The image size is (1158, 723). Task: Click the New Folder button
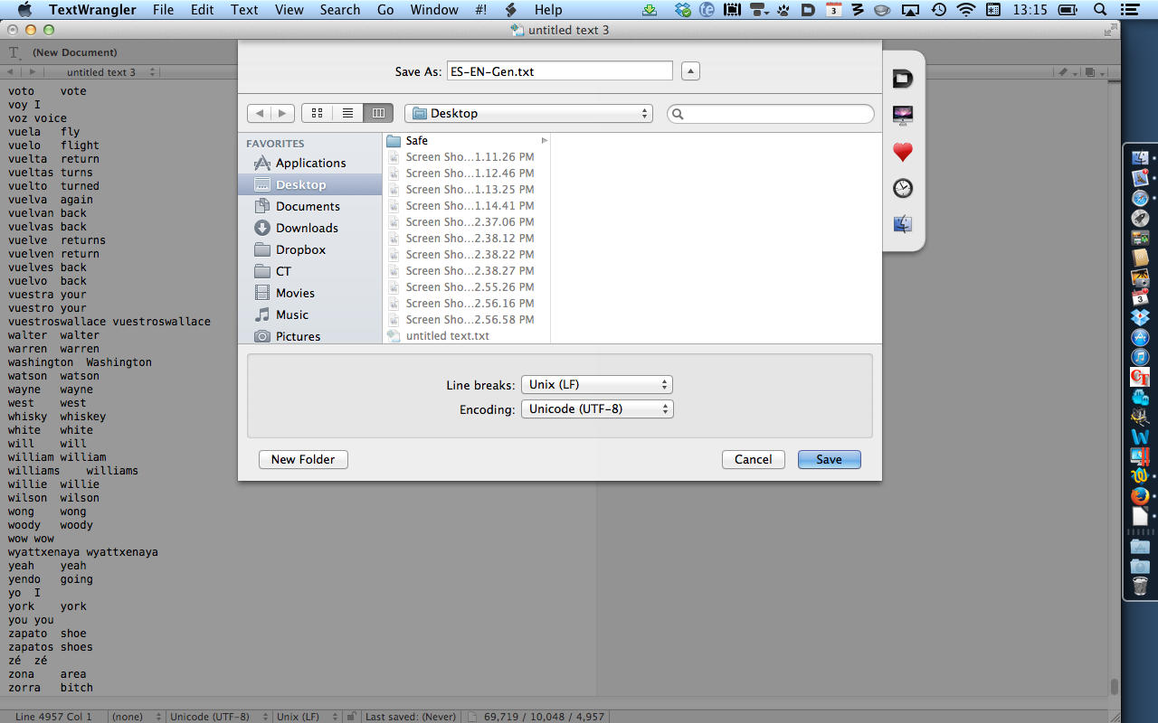303,459
